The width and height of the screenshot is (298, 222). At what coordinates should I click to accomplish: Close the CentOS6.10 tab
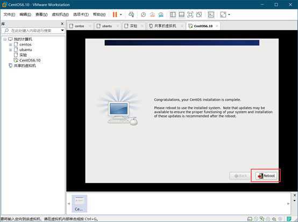click(217, 26)
